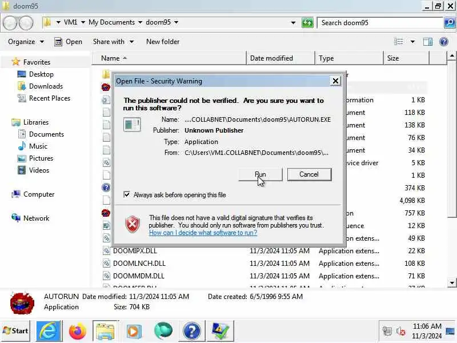Close the Security Warning dialog with X
Viewport: 457px width, 343px height.
pyautogui.click(x=335, y=81)
